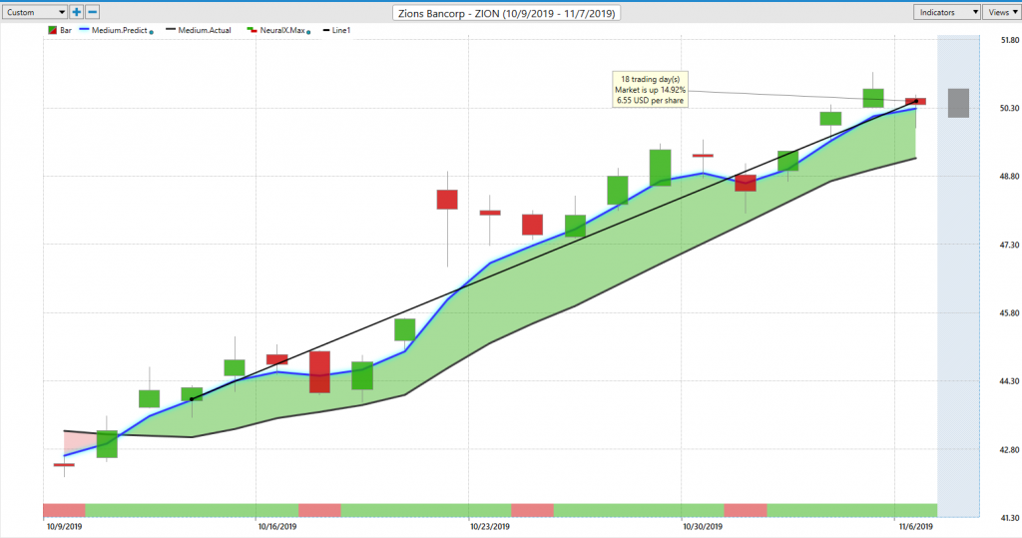Zoom out with the minus button
Viewport: 1022px width, 538px height.
[93, 12]
